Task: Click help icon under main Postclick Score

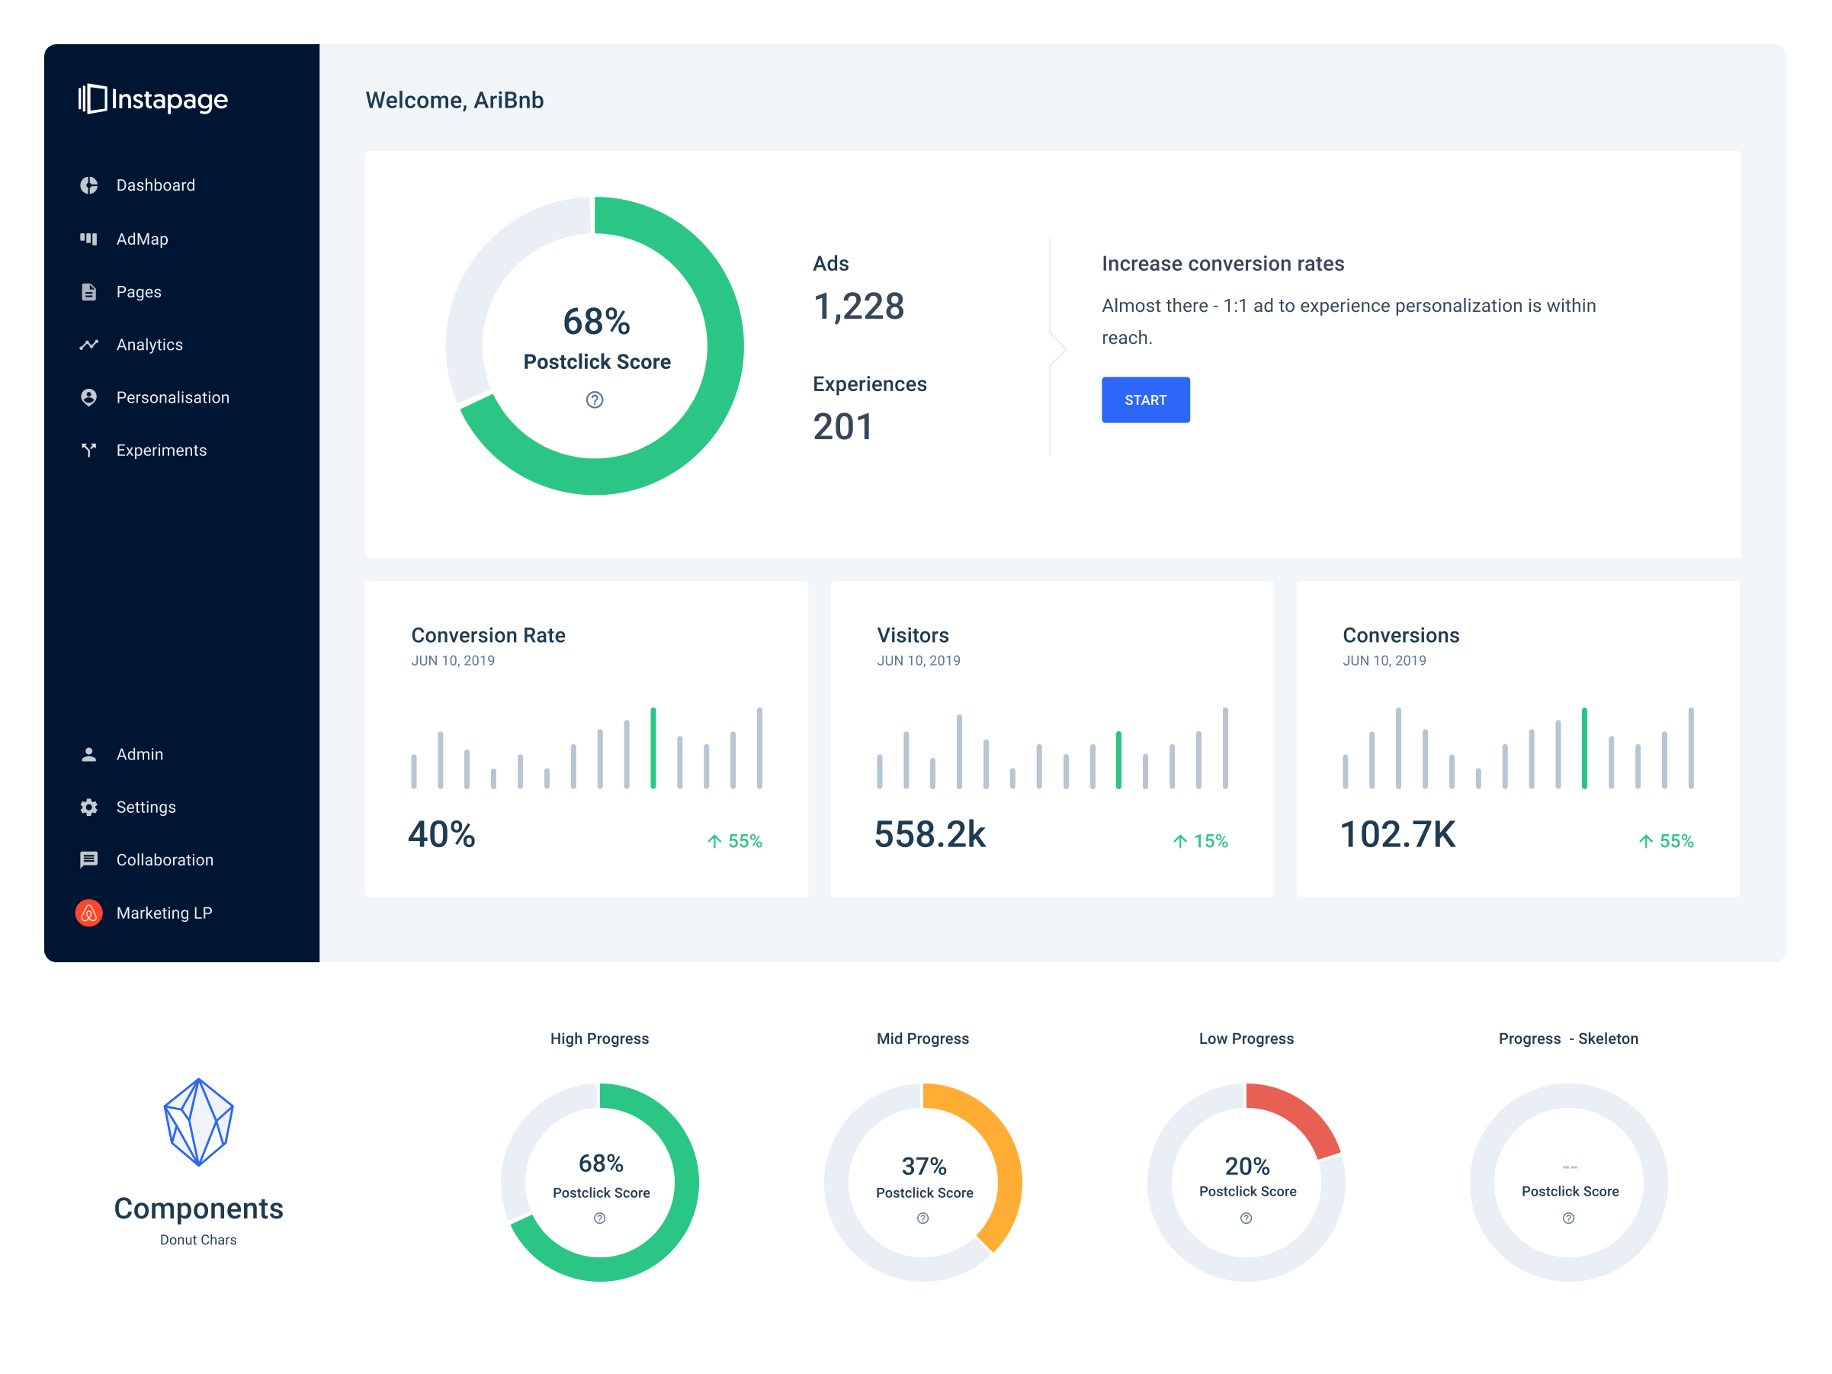Action: click(595, 400)
